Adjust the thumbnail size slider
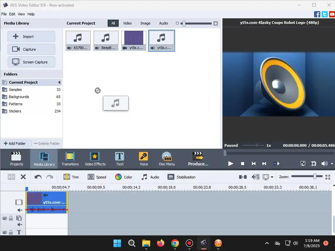The image size is (335, 251). pos(184,24)
